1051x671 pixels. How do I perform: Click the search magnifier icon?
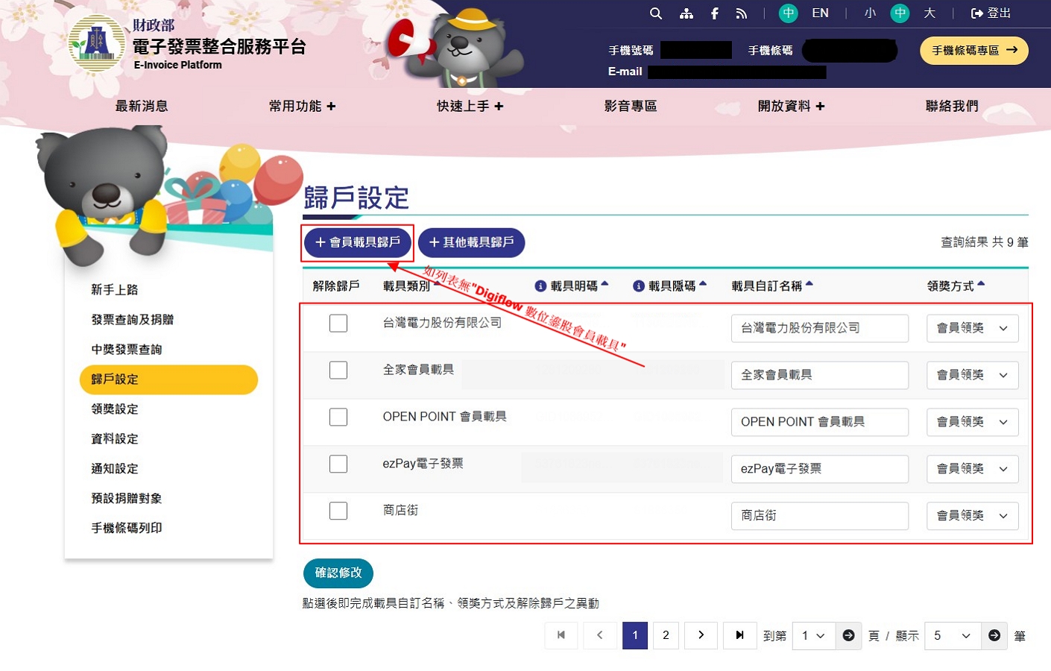pyautogui.click(x=656, y=13)
